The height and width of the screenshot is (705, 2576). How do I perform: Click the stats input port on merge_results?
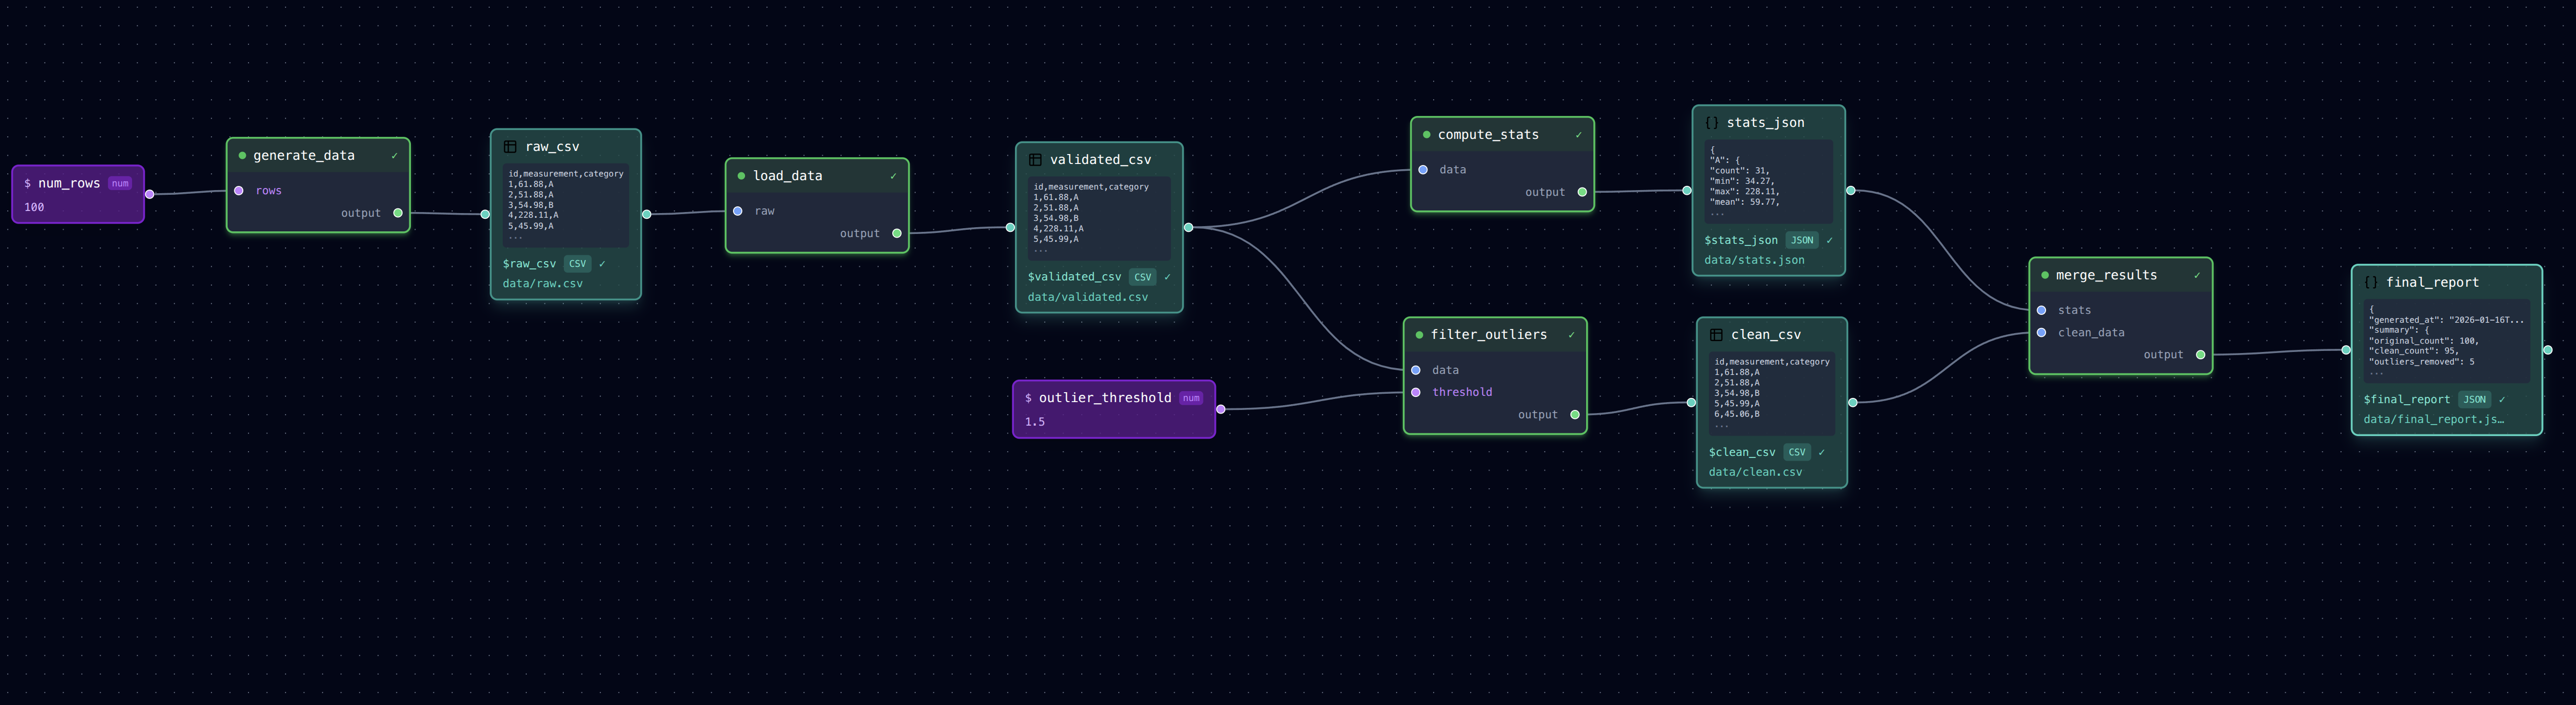(x=2041, y=310)
